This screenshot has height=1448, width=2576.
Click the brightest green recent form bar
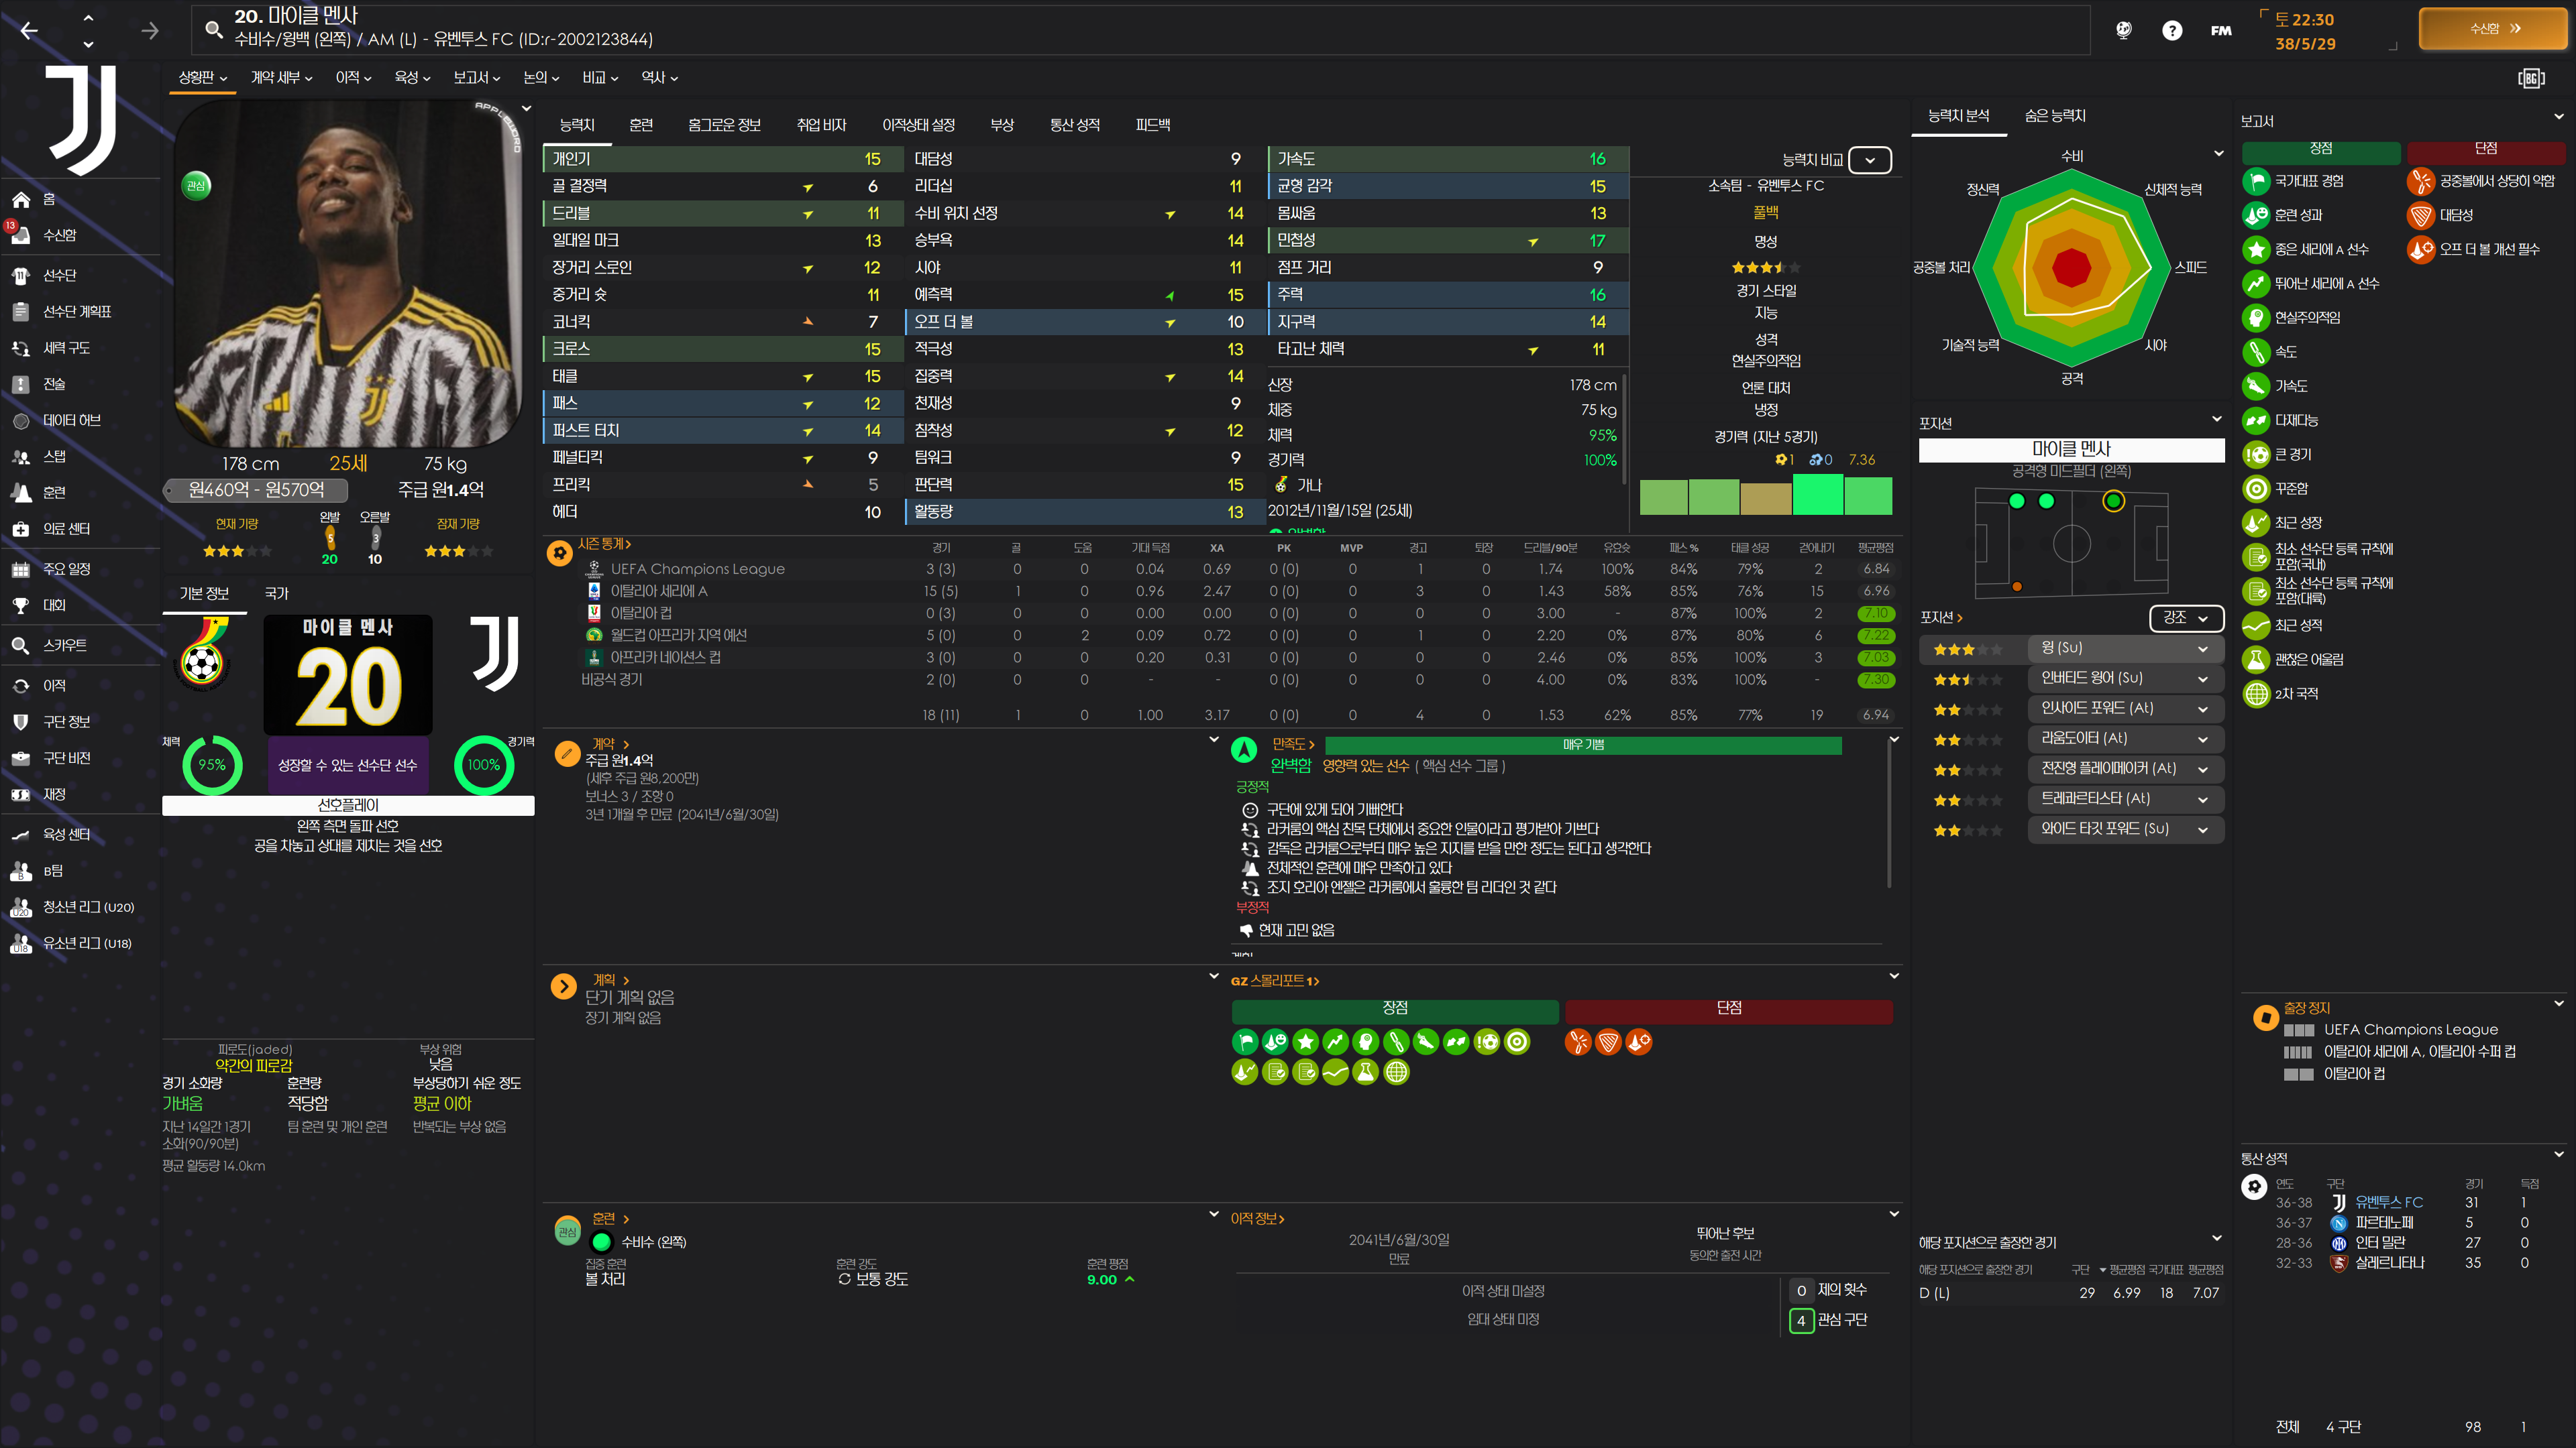pyautogui.click(x=1817, y=495)
